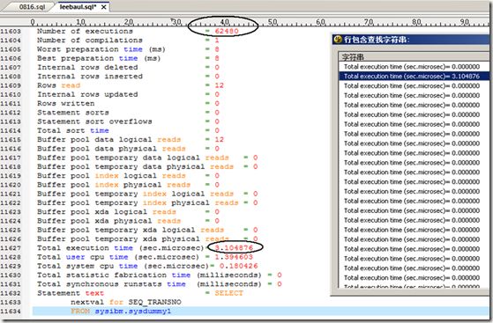Click the 'Rows read' line
Screen dimensions: 493x323
pyautogui.click(x=58, y=85)
